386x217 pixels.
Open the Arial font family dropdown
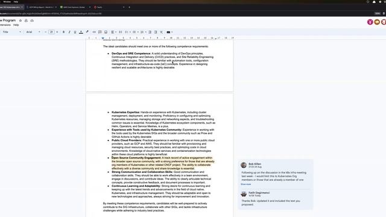pos(33,32)
